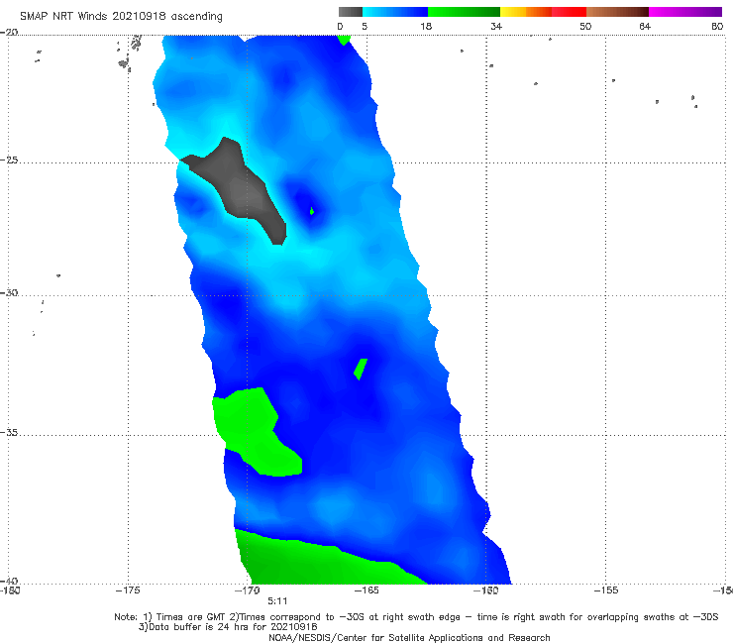Click the swath time label '5:11'
733x644 pixels.
pos(277,601)
